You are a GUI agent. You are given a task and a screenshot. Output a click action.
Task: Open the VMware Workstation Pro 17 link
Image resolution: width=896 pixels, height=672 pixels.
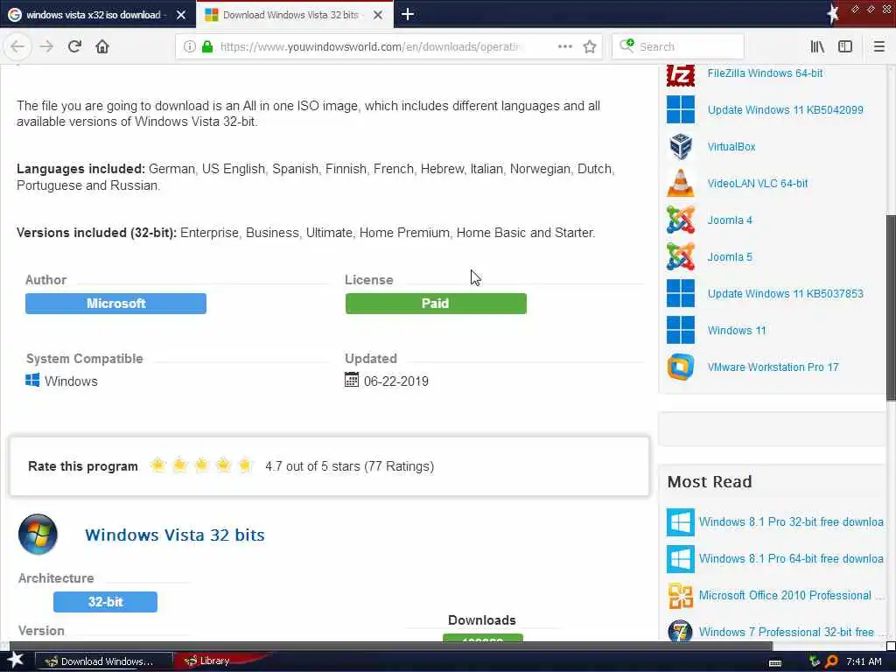pyautogui.click(x=773, y=367)
